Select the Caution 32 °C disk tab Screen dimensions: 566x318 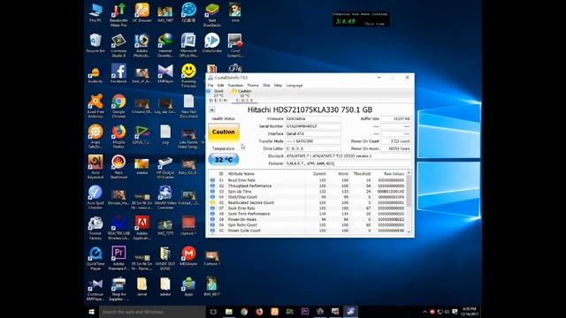pyautogui.click(x=244, y=95)
